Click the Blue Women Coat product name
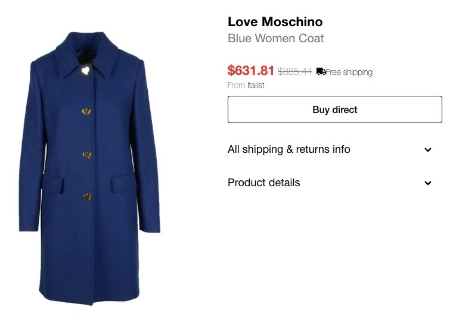Viewport: 453px width, 329px height. [275, 38]
